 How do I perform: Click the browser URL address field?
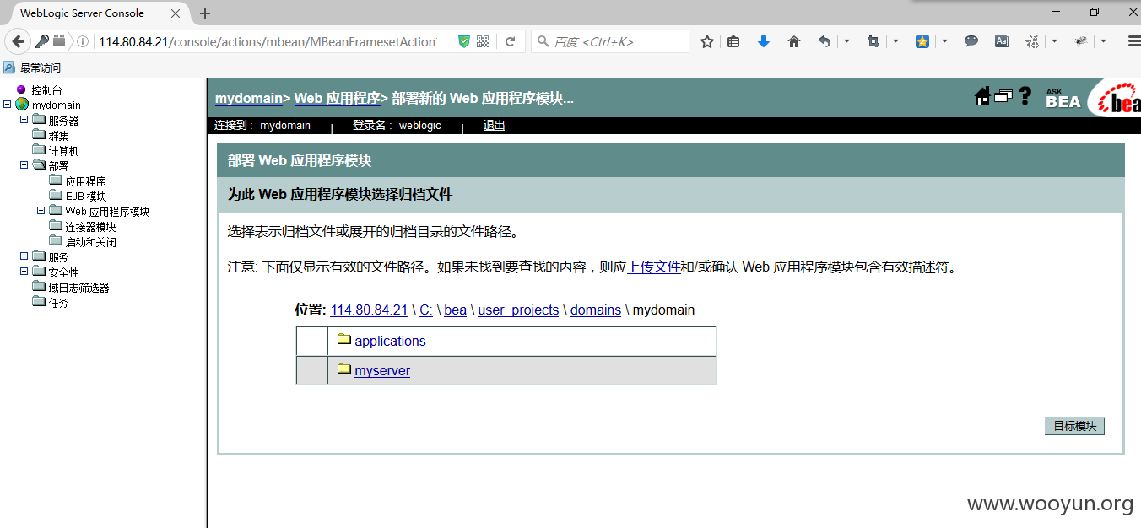pos(268,41)
